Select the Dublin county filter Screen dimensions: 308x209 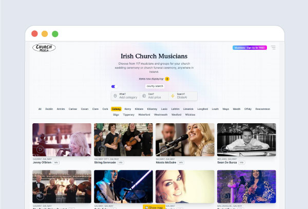click(x=49, y=109)
